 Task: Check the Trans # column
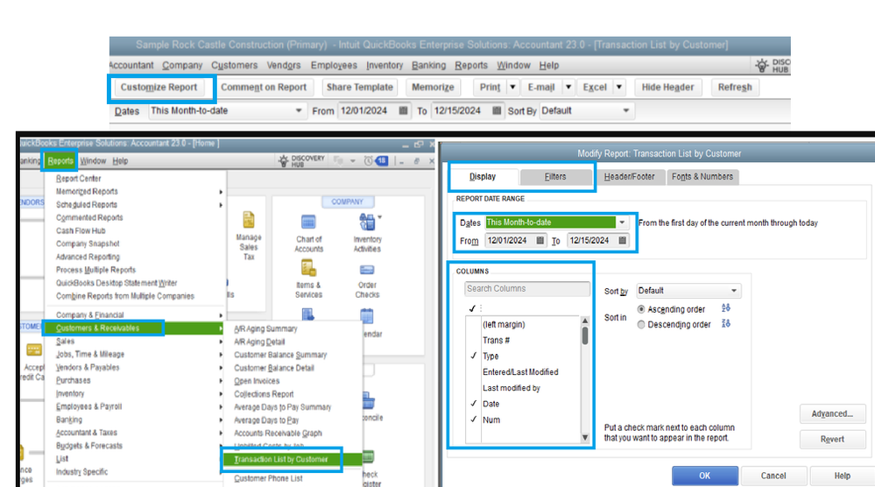[x=473, y=340]
